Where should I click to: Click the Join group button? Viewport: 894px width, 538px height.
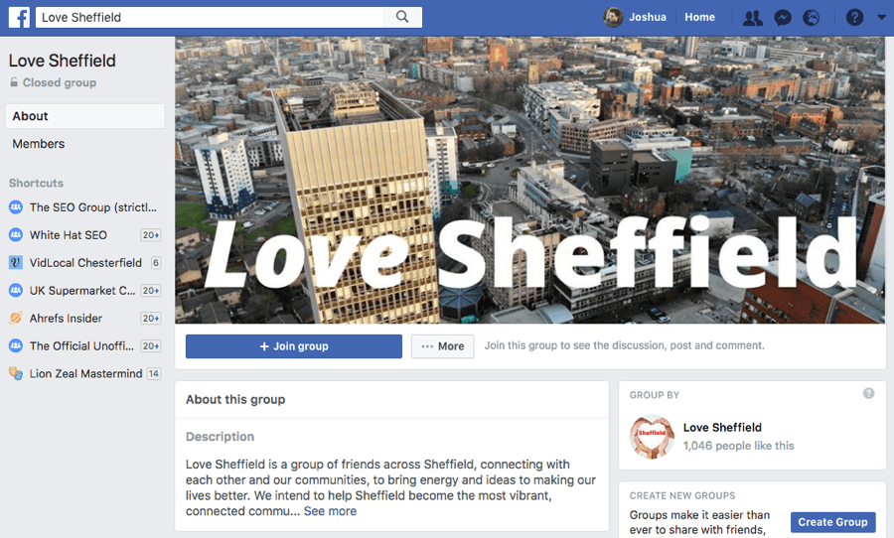(294, 346)
